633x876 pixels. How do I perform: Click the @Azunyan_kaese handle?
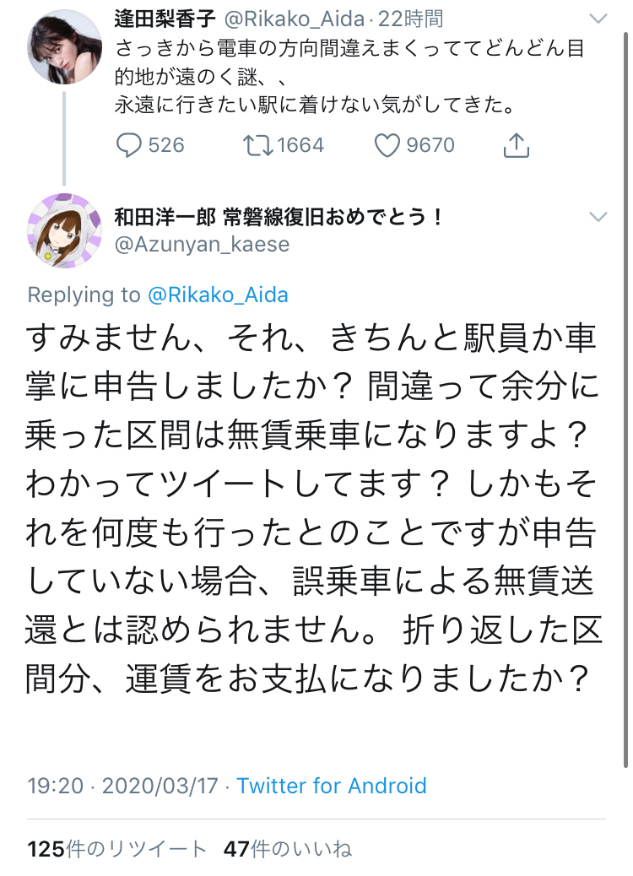203,245
